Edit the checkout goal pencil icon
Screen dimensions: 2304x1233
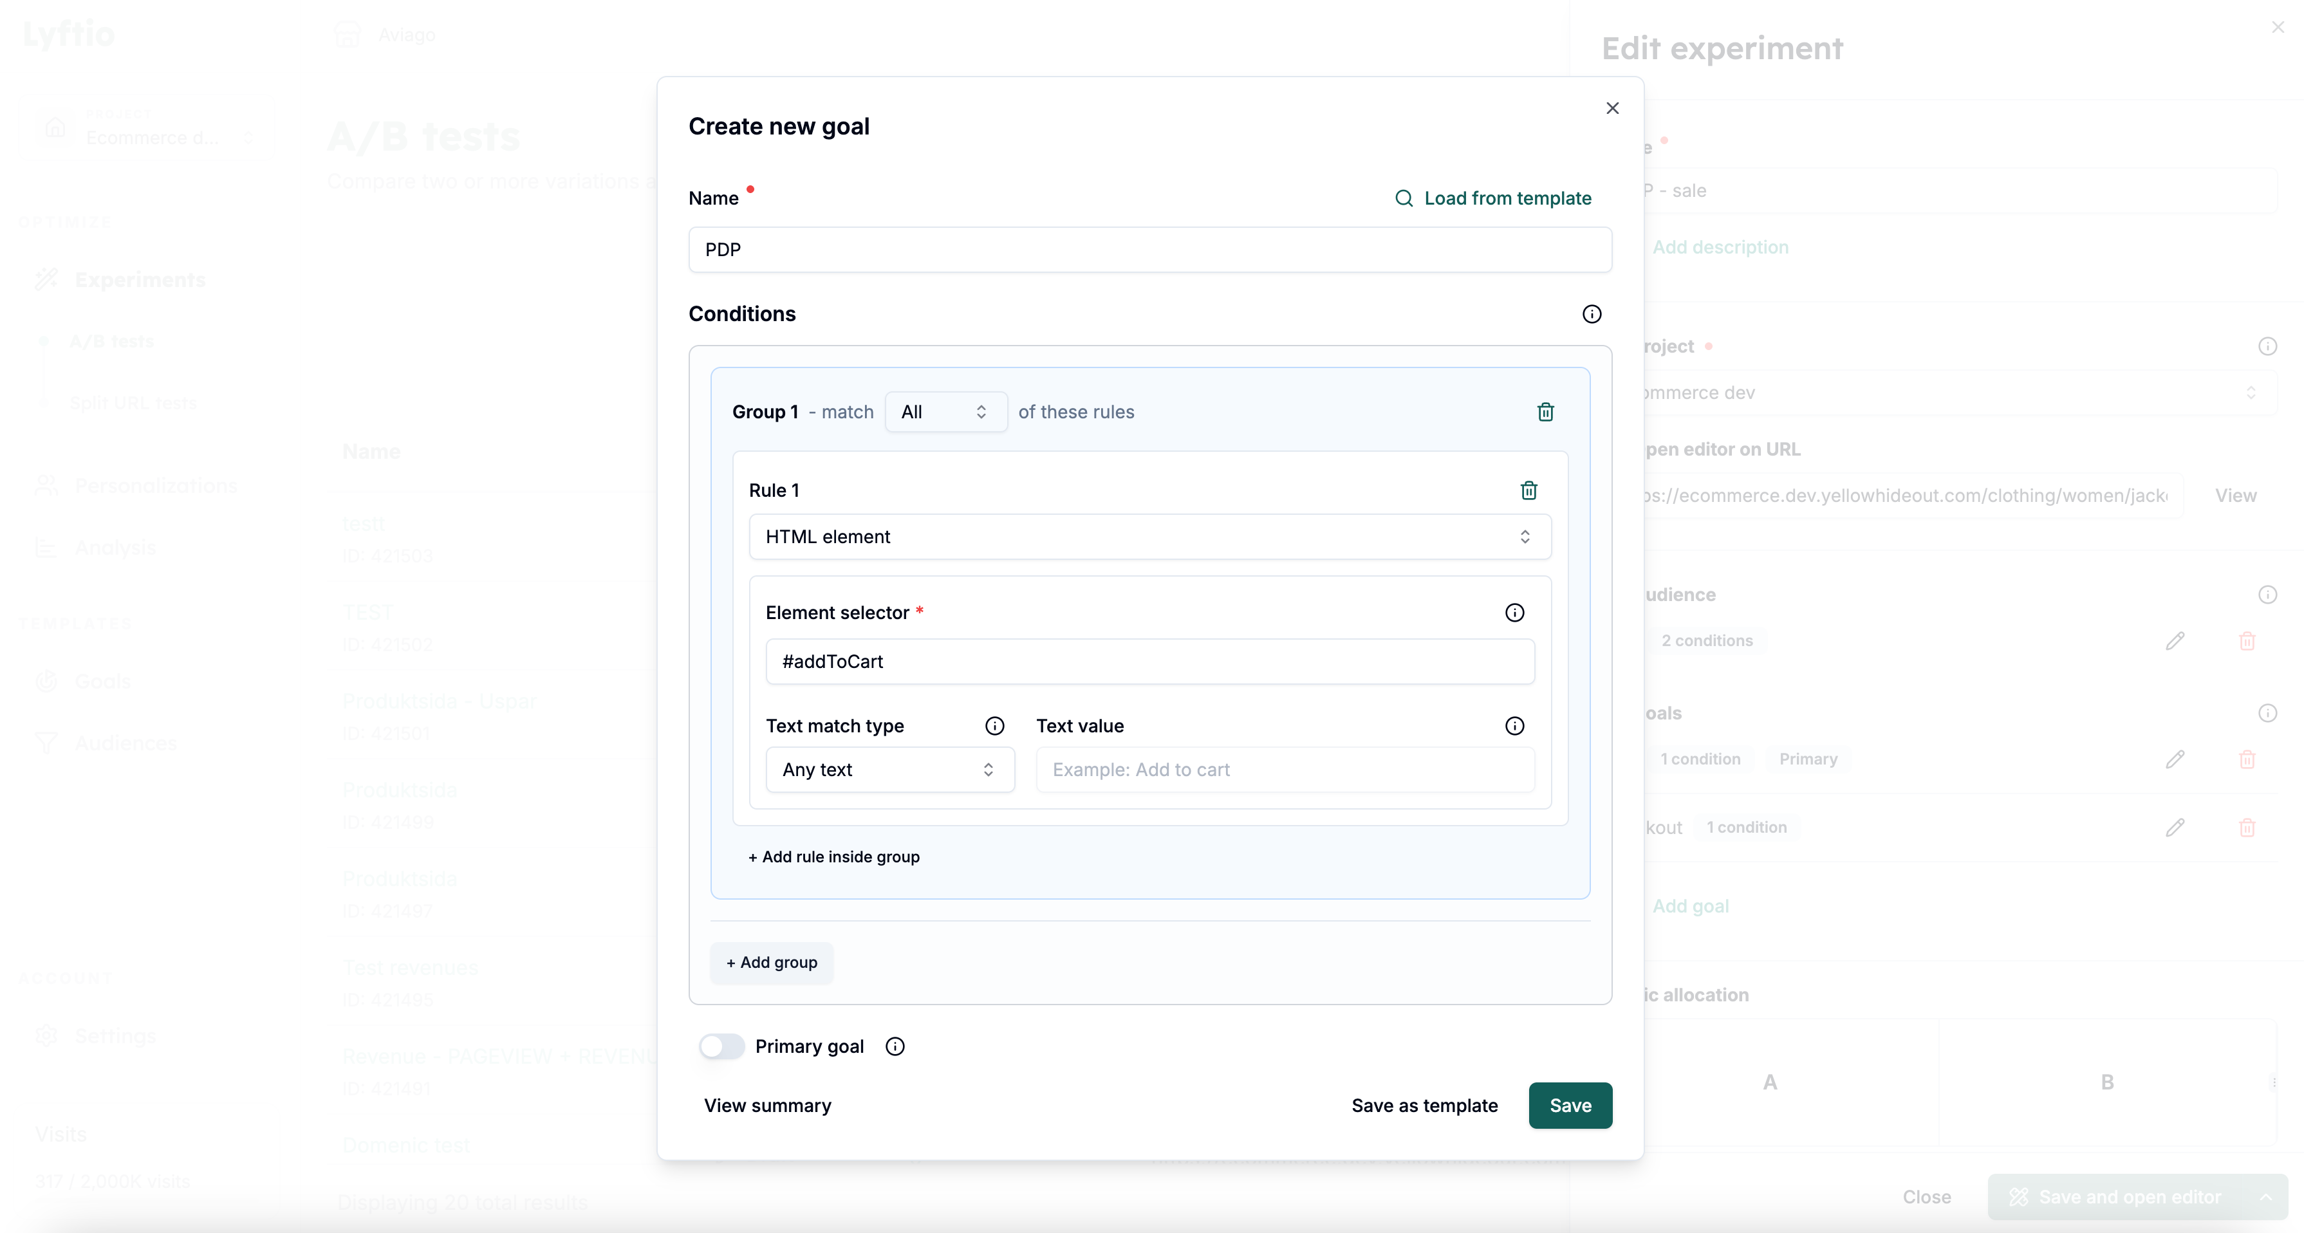[2175, 828]
